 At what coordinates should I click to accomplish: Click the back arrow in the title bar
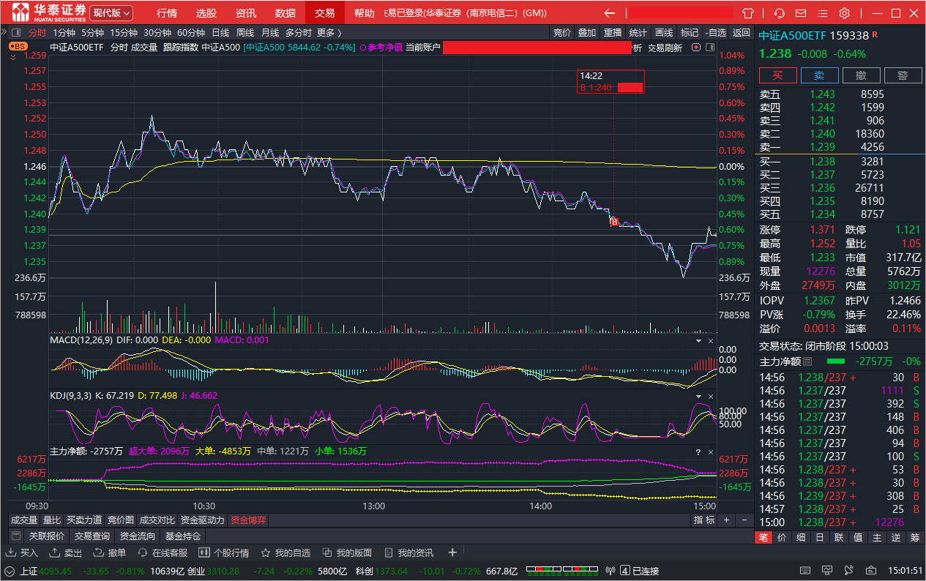click(x=609, y=13)
